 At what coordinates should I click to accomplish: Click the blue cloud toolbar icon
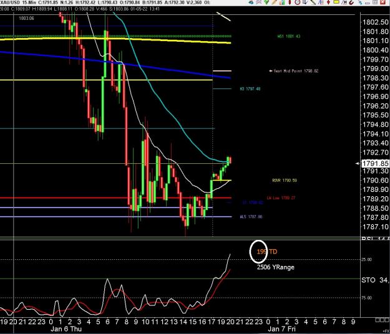click(x=251, y=2)
